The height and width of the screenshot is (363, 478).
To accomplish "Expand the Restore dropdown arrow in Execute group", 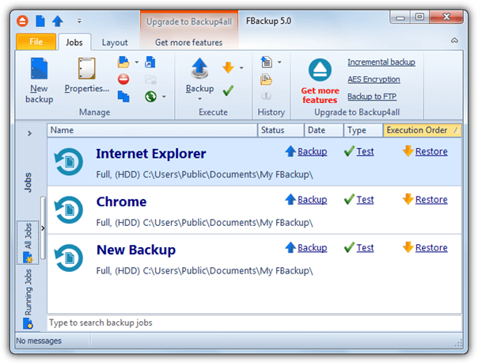I will [x=241, y=68].
